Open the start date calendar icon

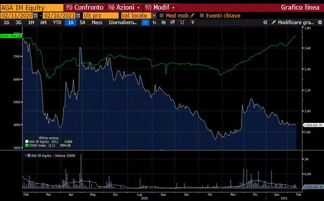point(35,15)
